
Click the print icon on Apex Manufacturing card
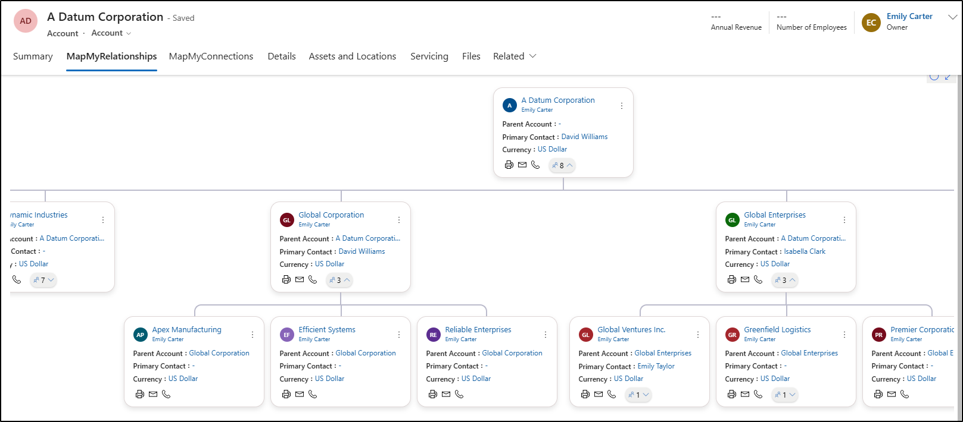coord(140,394)
